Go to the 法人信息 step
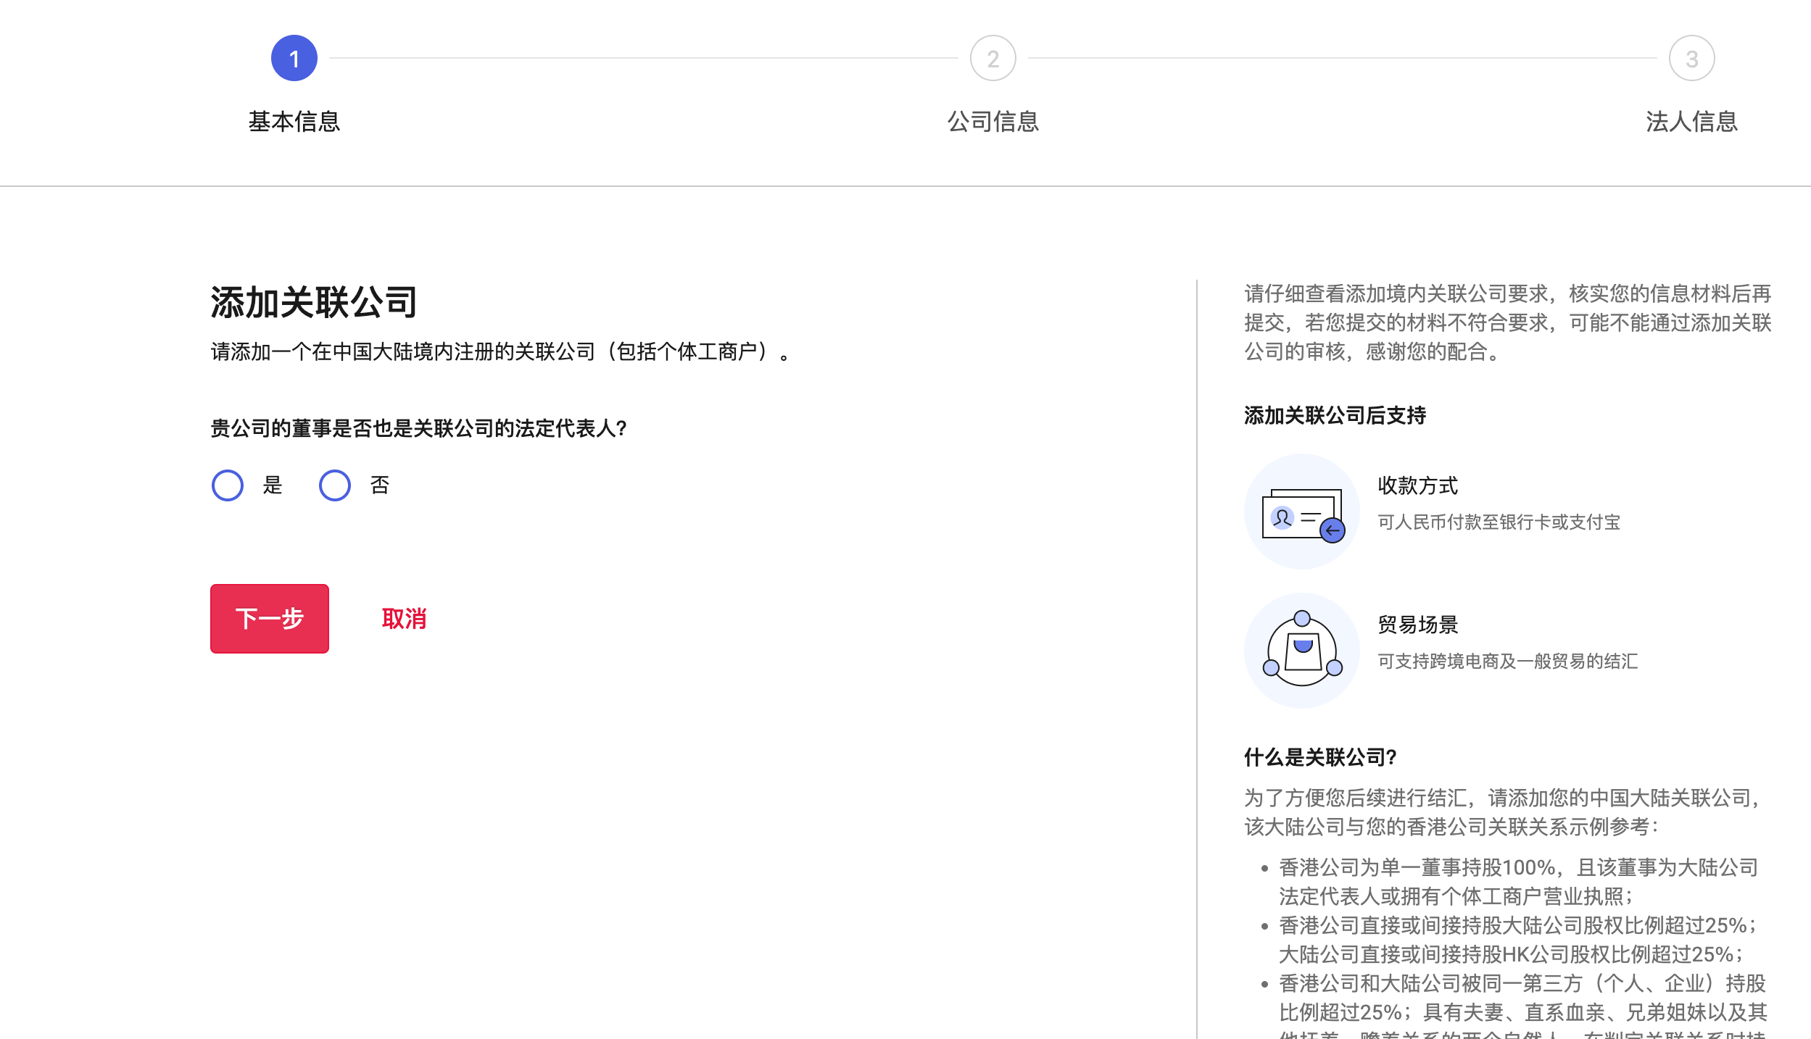The height and width of the screenshot is (1039, 1811). (1692, 122)
